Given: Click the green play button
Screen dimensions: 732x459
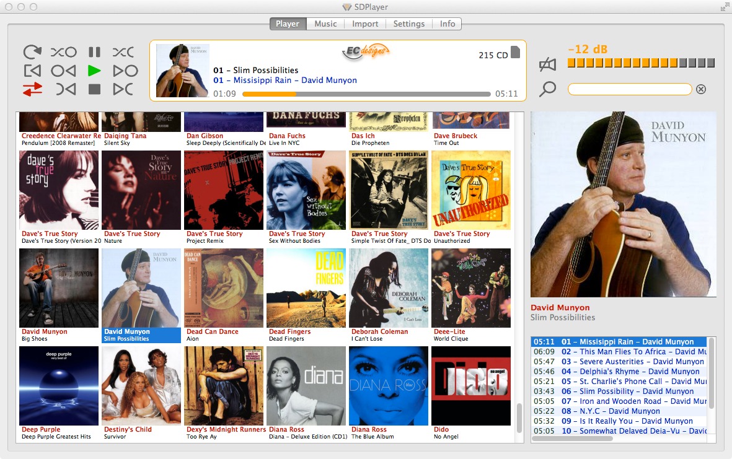Looking at the screenshot, I should pos(94,71).
